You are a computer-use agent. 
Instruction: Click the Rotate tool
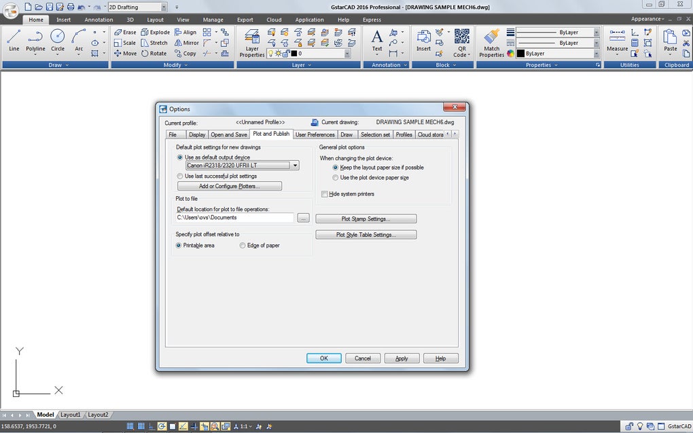(154, 54)
